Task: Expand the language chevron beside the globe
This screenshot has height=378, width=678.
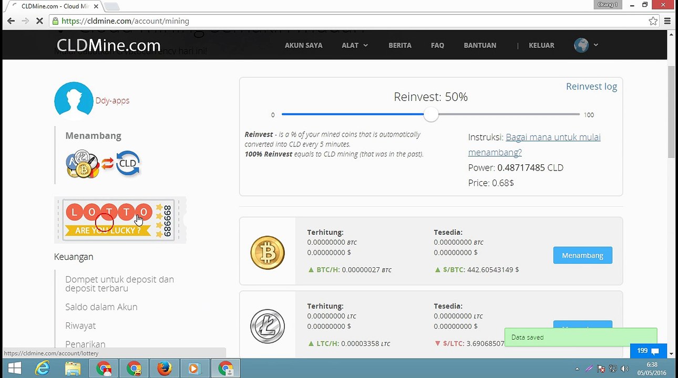Action: pos(596,45)
